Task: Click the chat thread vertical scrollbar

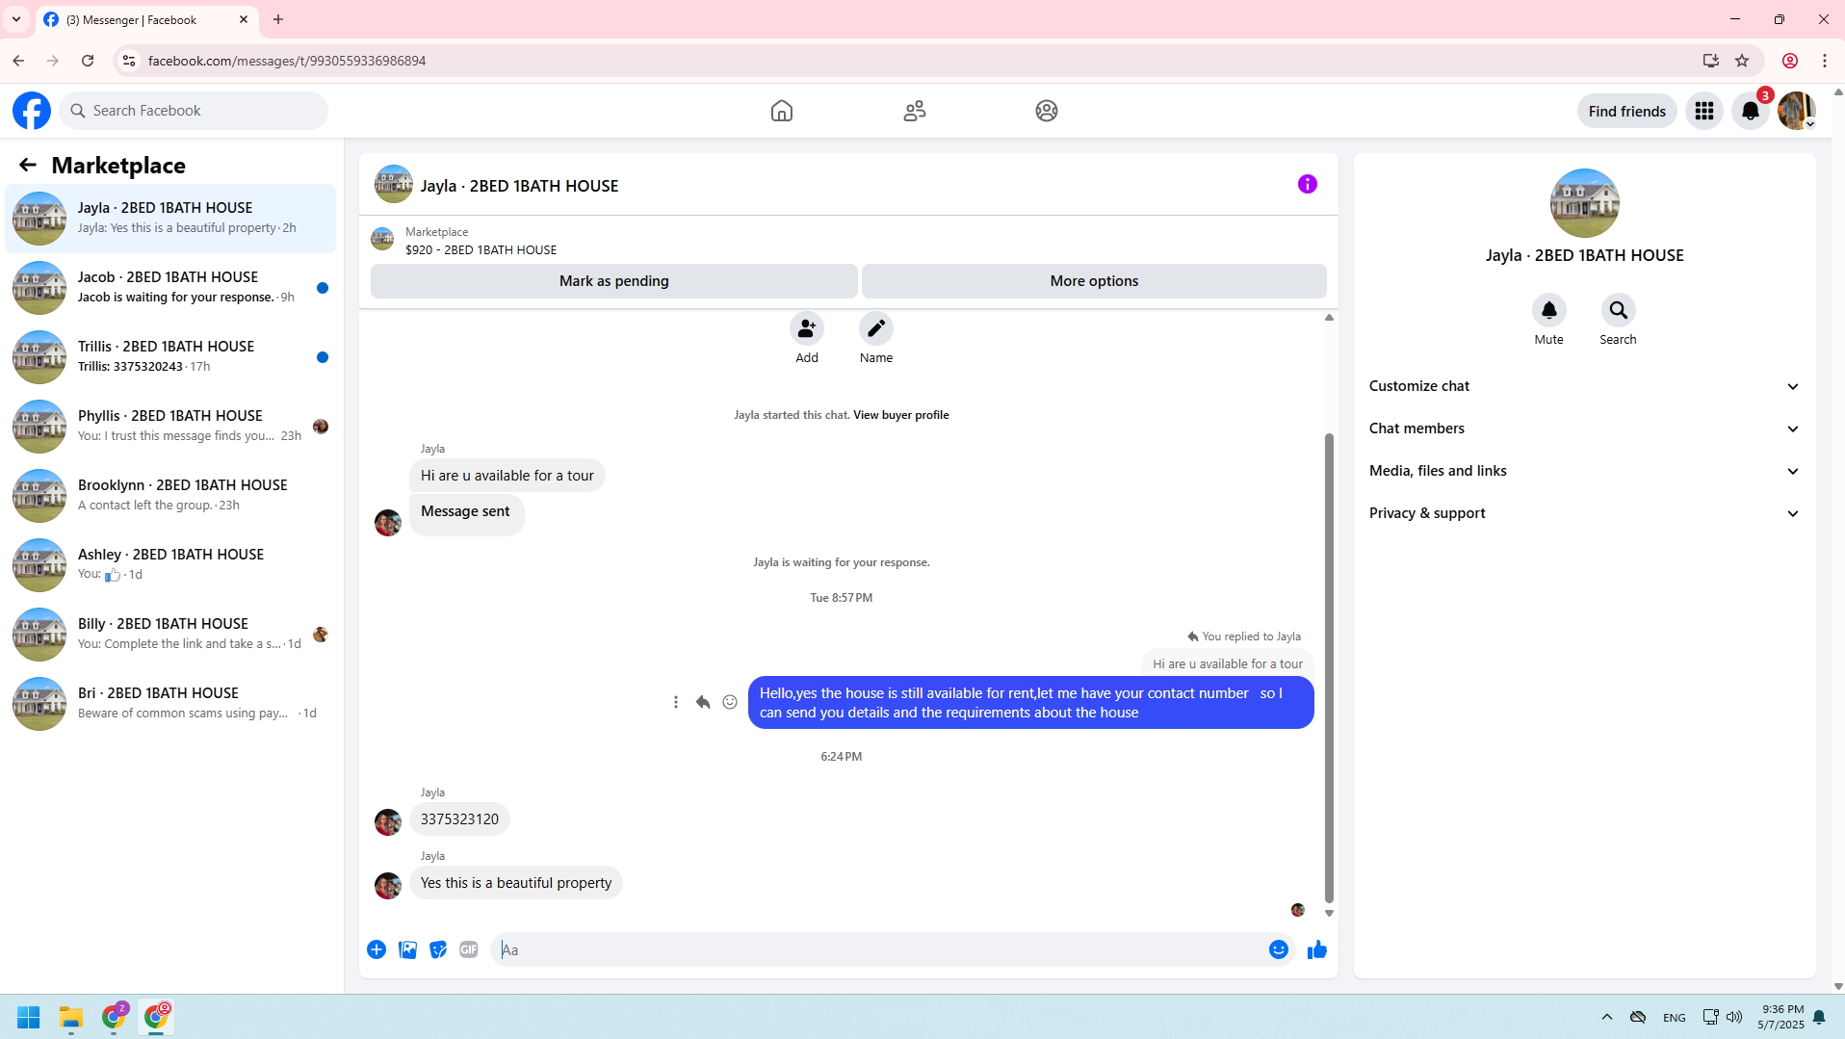Action: [1329, 667]
